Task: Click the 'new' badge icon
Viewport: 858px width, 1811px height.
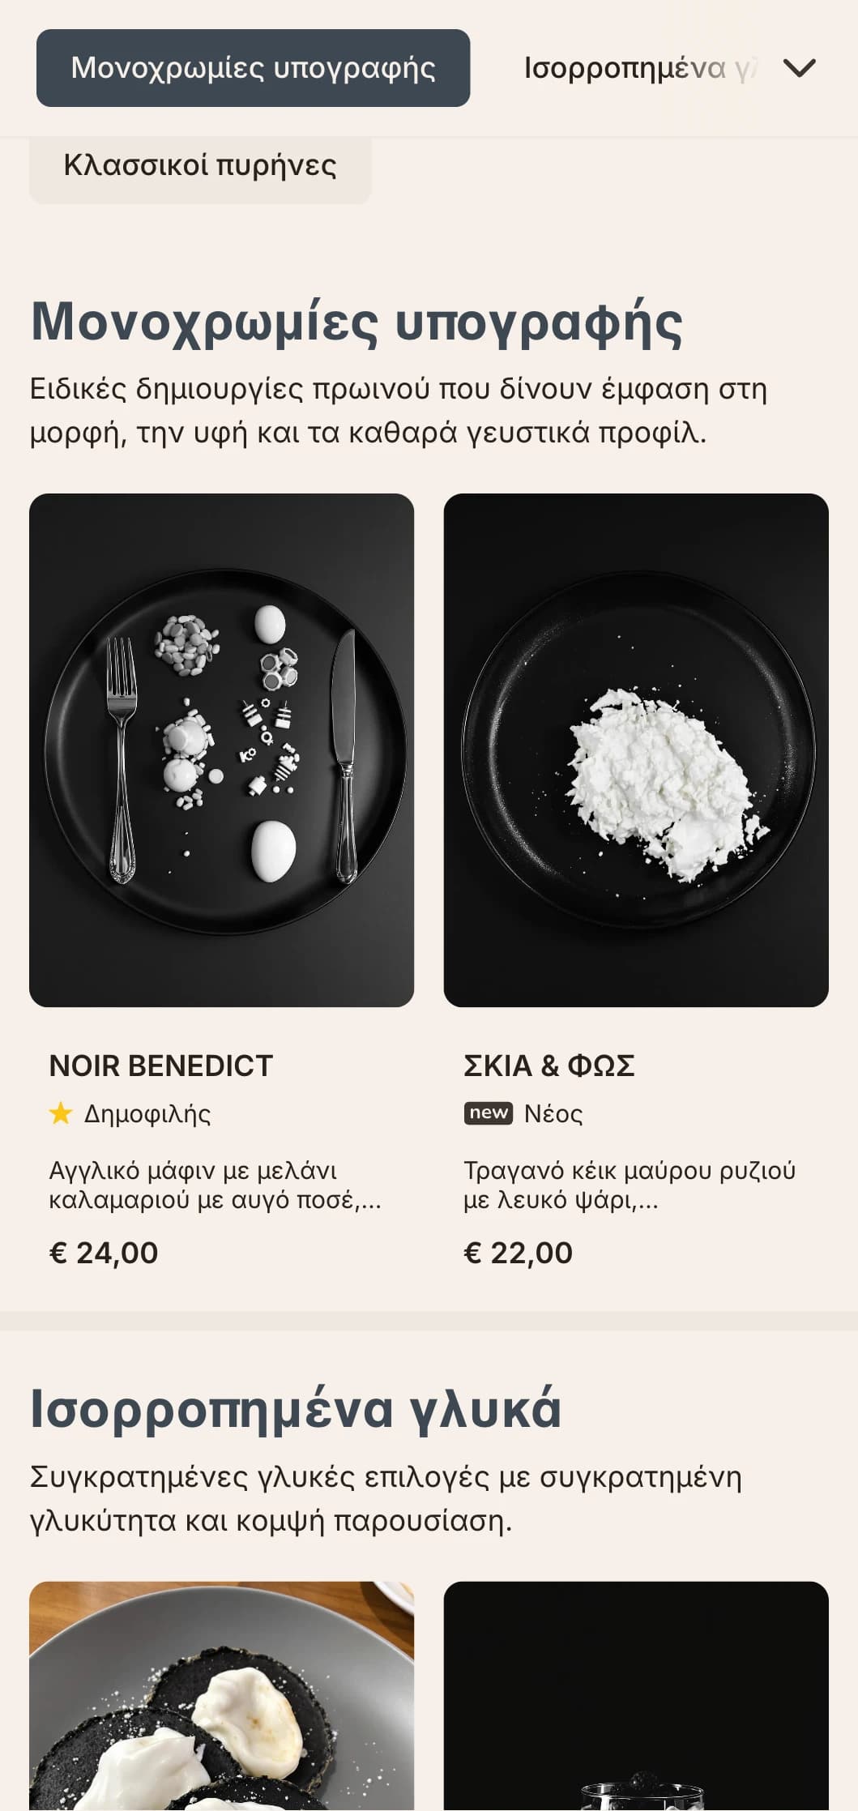Action: click(489, 1113)
